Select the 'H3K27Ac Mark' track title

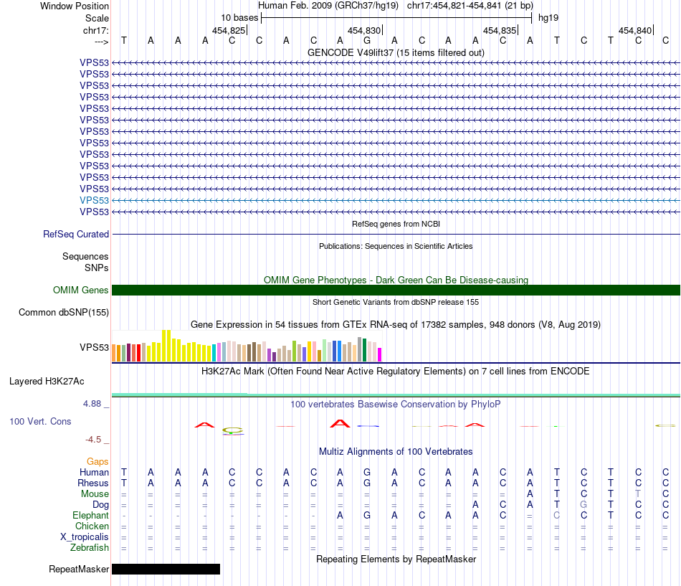click(x=396, y=372)
